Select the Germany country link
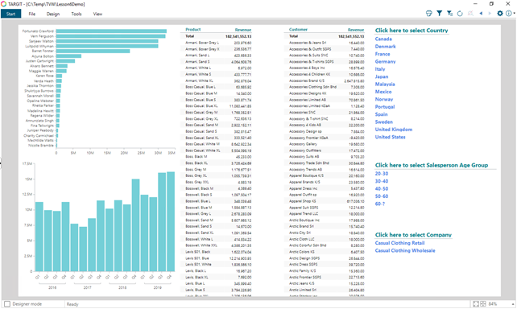This screenshot has width=517, height=309. point(385,62)
